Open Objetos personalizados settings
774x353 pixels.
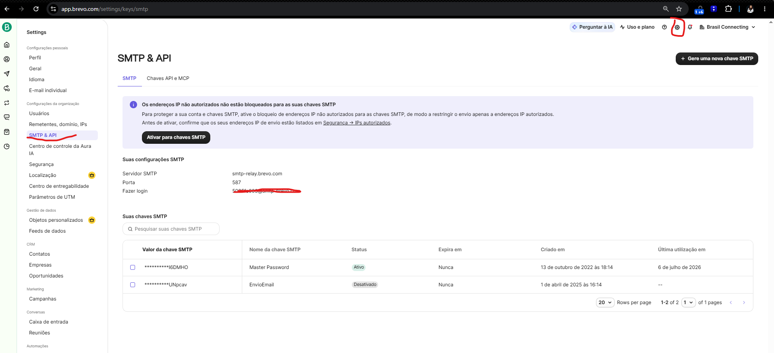pyautogui.click(x=56, y=220)
